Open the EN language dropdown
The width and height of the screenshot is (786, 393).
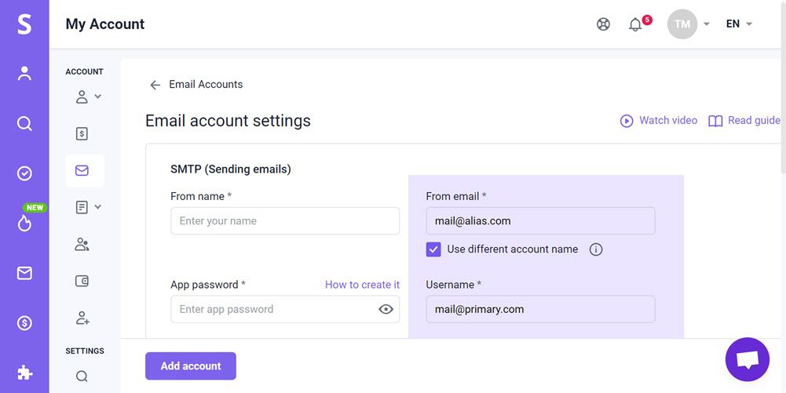[x=739, y=24]
